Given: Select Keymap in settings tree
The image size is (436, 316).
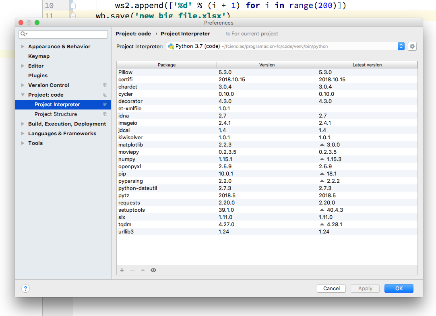Looking at the screenshot, I should (39, 56).
